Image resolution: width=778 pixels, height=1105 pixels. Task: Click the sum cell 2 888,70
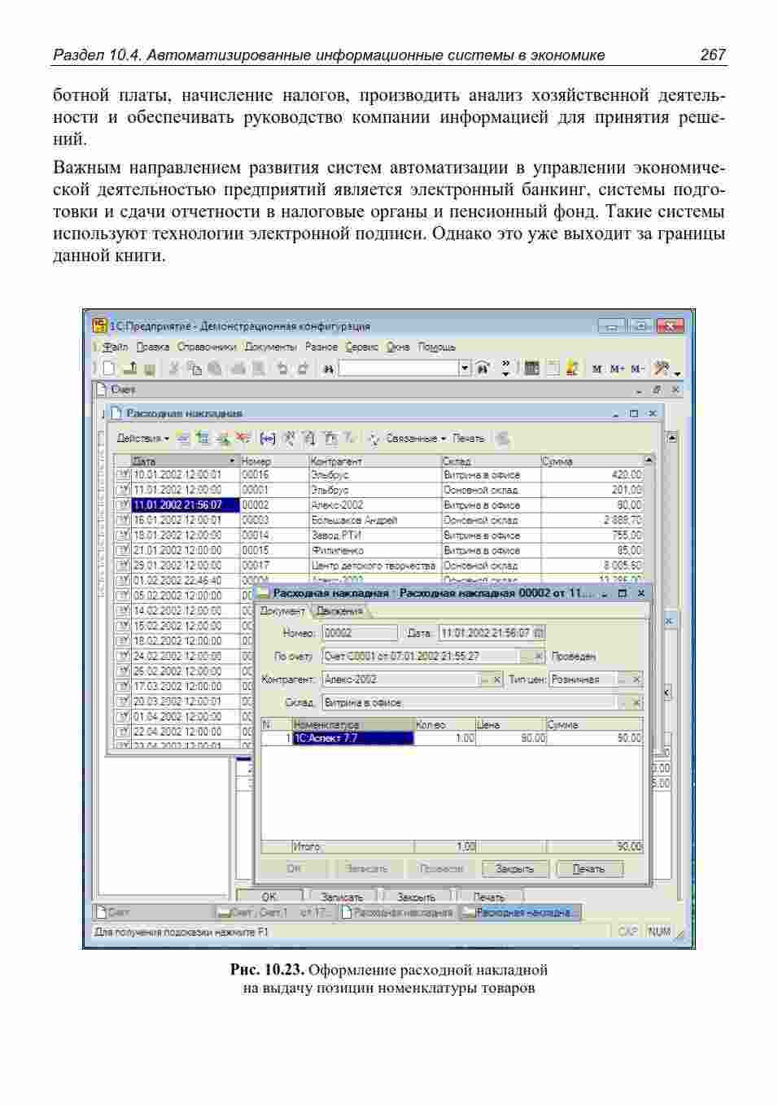592,521
